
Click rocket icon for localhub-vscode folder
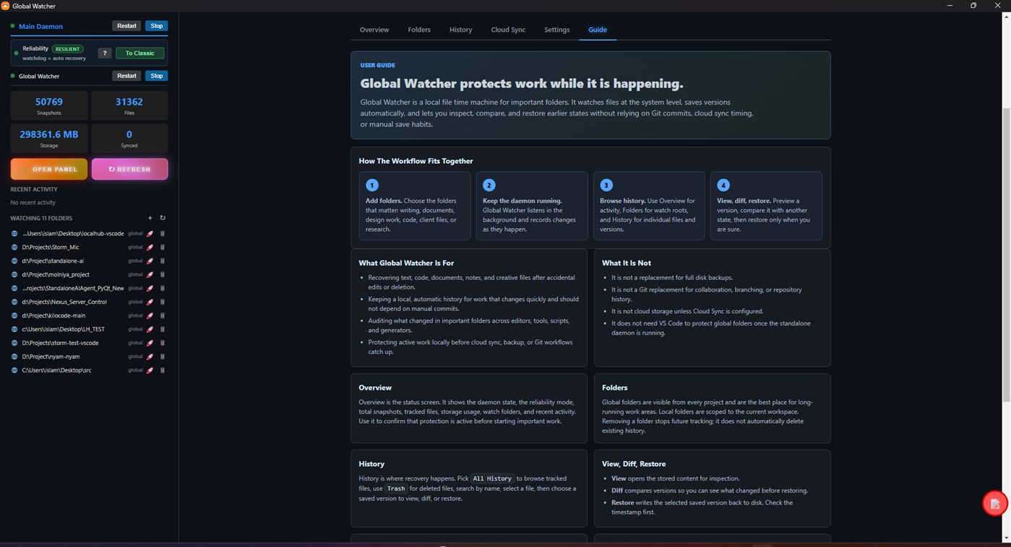150,234
